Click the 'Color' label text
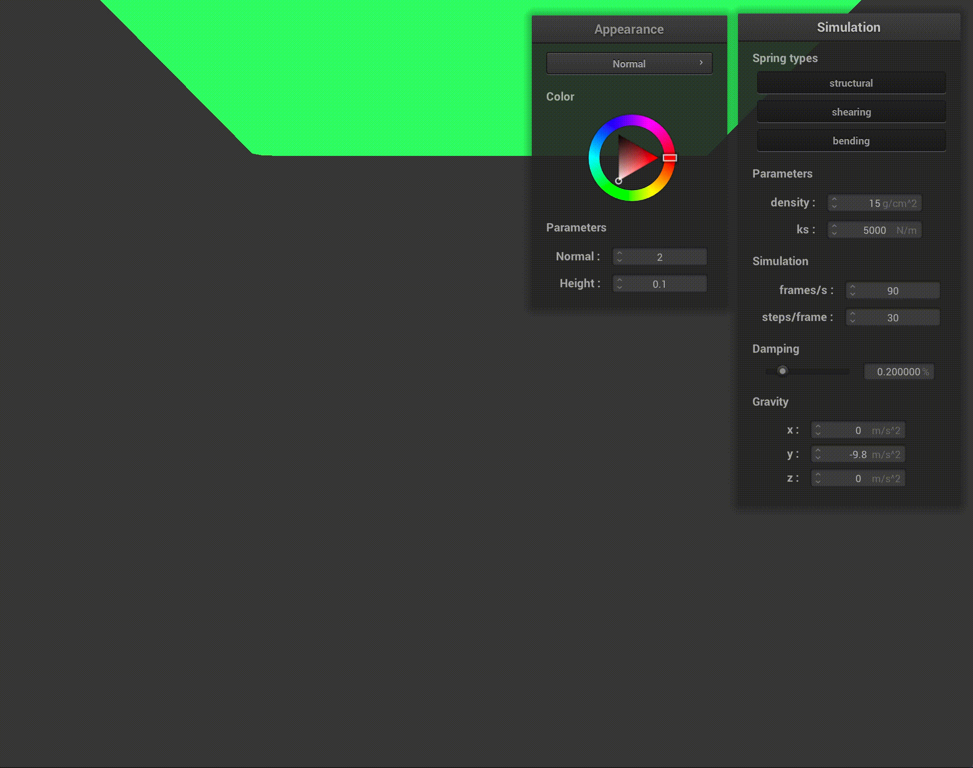Image resolution: width=973 pixels, height=768 pixels. coord(560,97)
